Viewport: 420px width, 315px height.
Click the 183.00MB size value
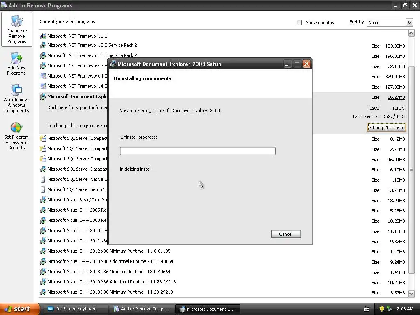[x=395, y=46]
